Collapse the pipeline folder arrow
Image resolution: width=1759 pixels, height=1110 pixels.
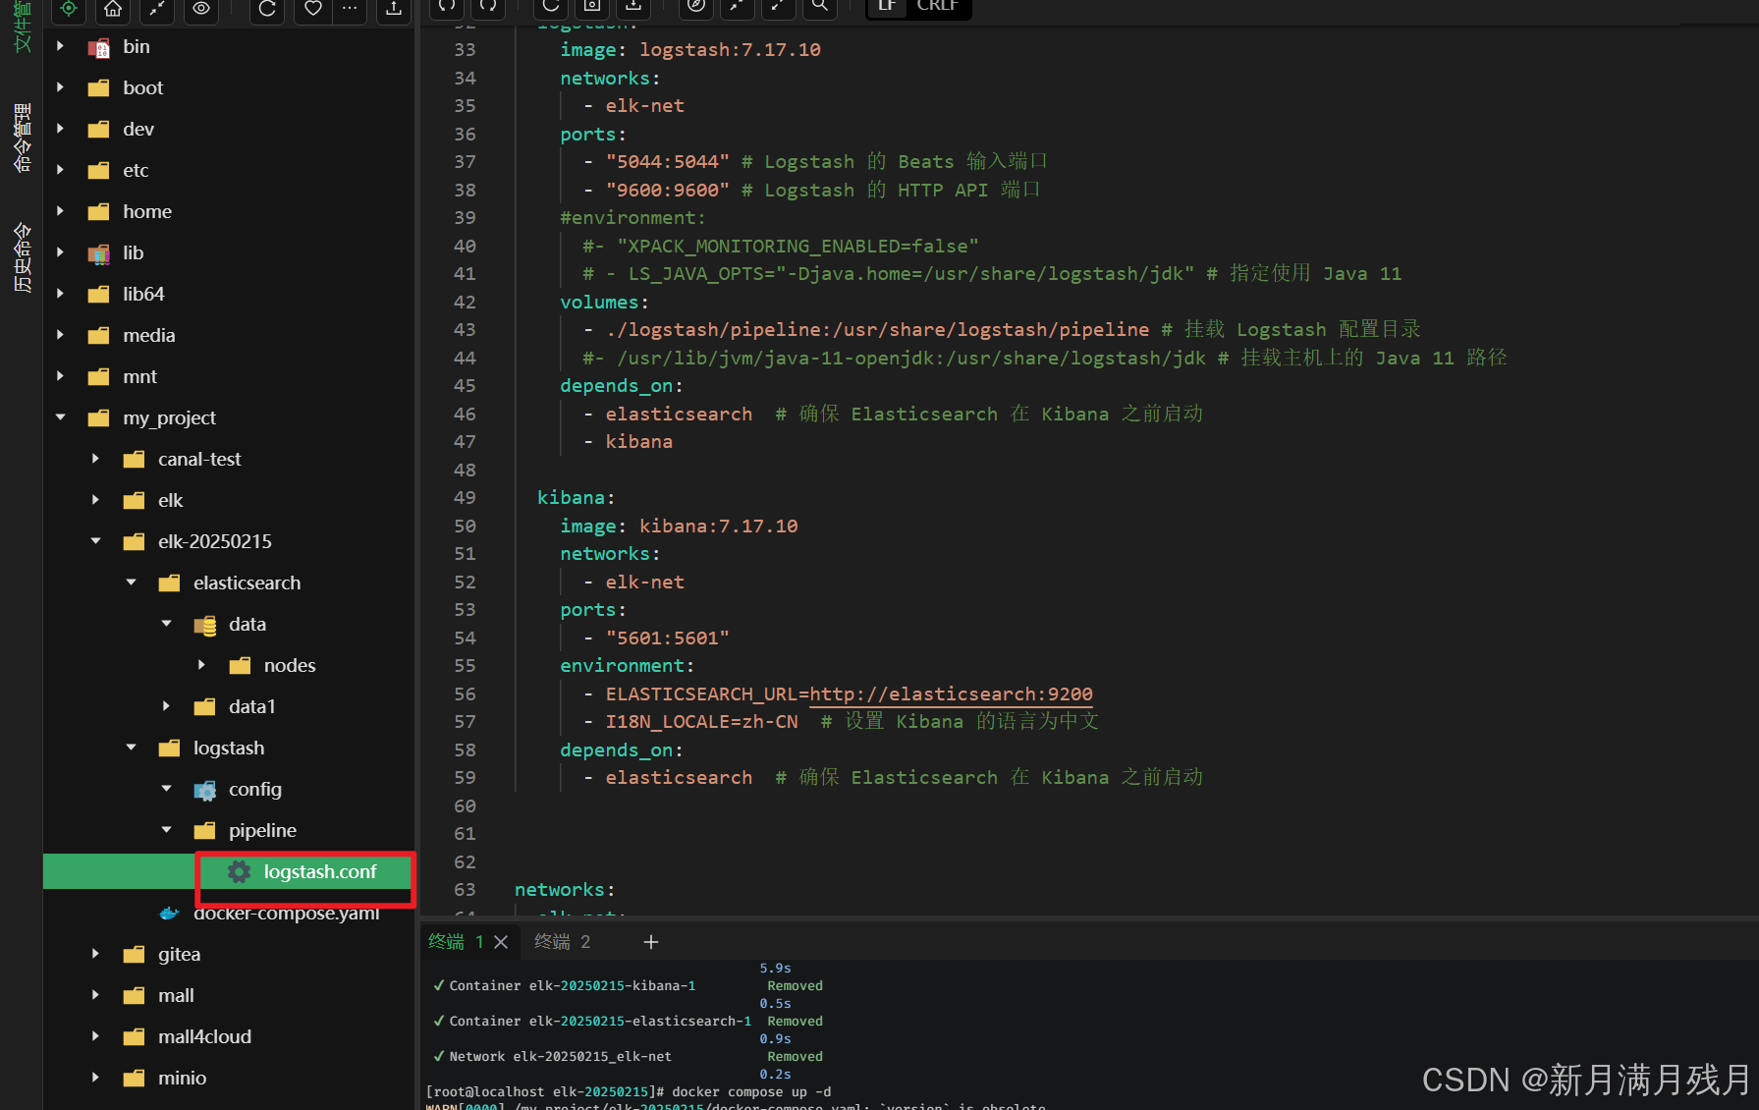coord(166,830)
